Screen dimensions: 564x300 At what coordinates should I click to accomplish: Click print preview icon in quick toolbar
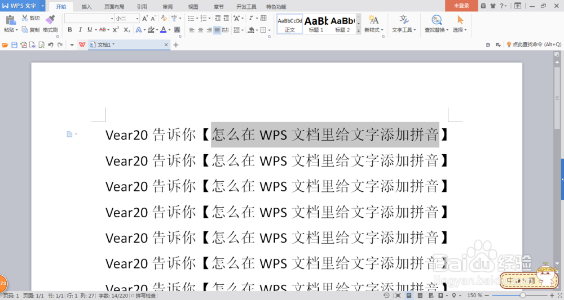tap(41, 45)
